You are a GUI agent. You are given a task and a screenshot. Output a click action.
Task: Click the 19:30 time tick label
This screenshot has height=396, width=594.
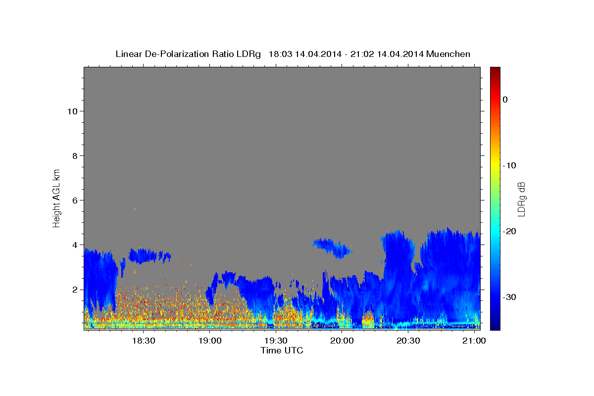(x=276, y=341)
